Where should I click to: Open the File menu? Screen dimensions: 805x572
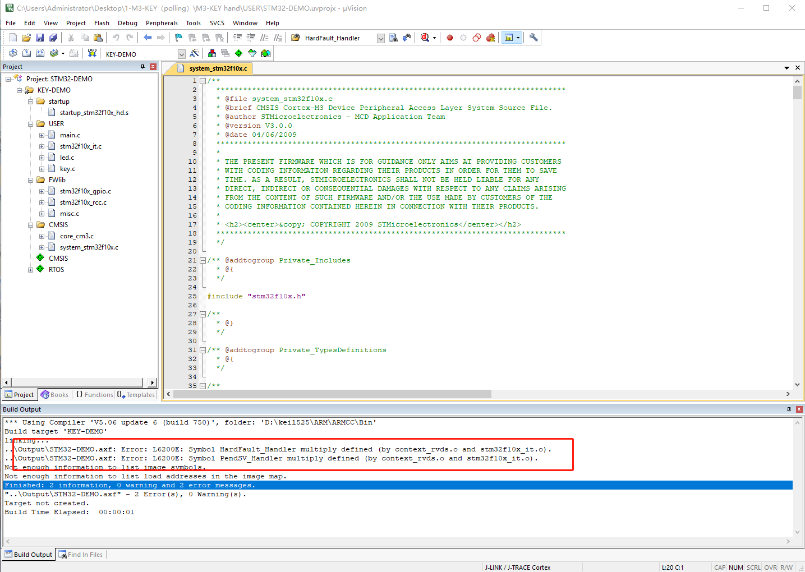tap(11, 23)
